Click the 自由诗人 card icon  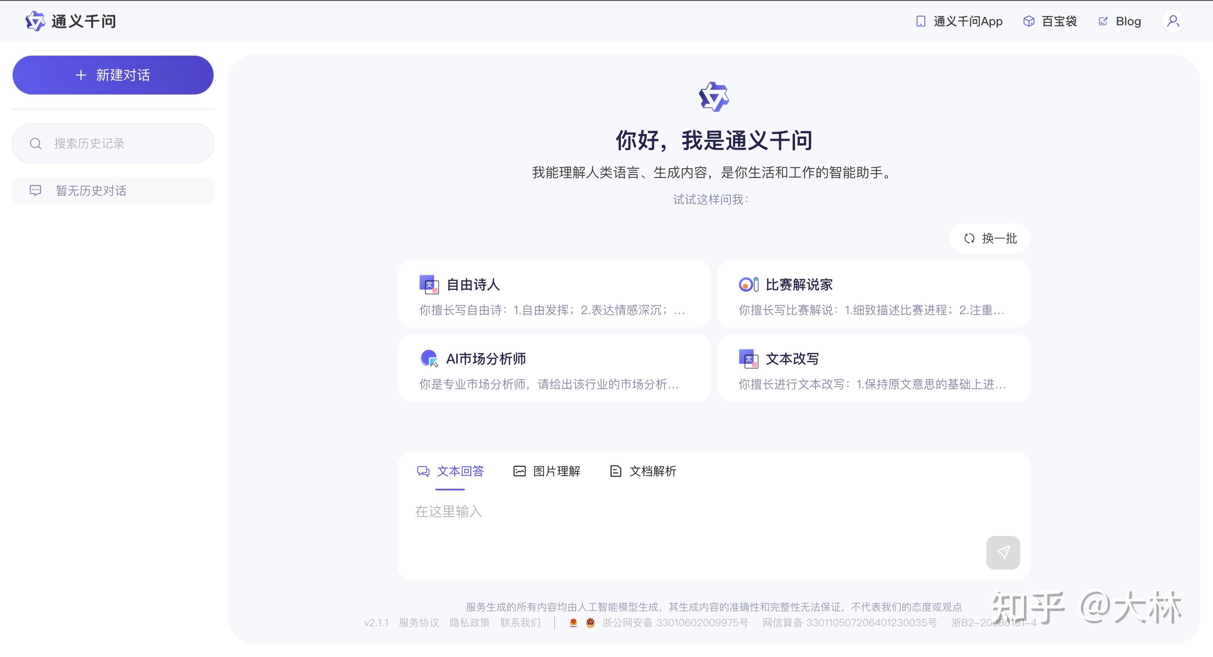tap(429, 285)
